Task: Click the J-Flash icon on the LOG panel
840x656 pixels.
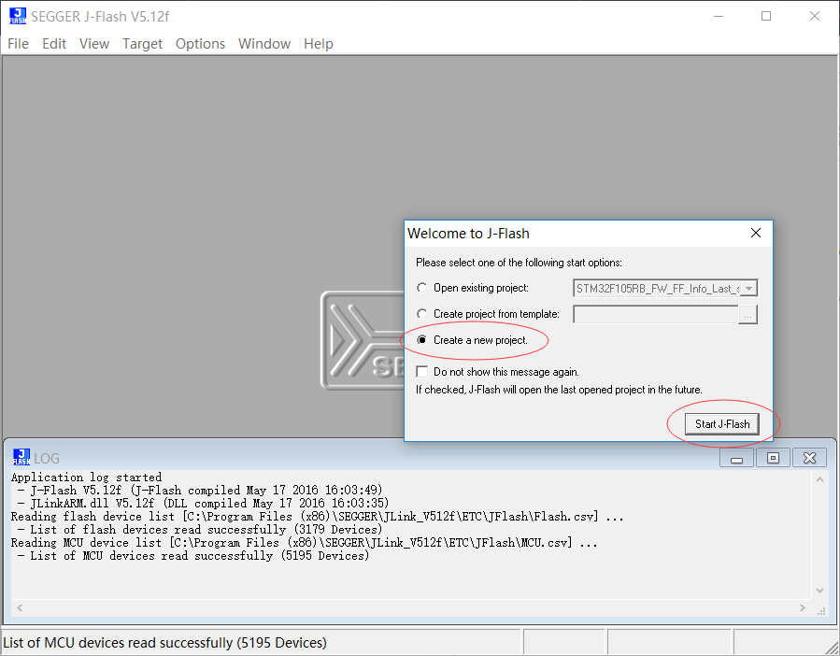Action: tap(21, 457)
